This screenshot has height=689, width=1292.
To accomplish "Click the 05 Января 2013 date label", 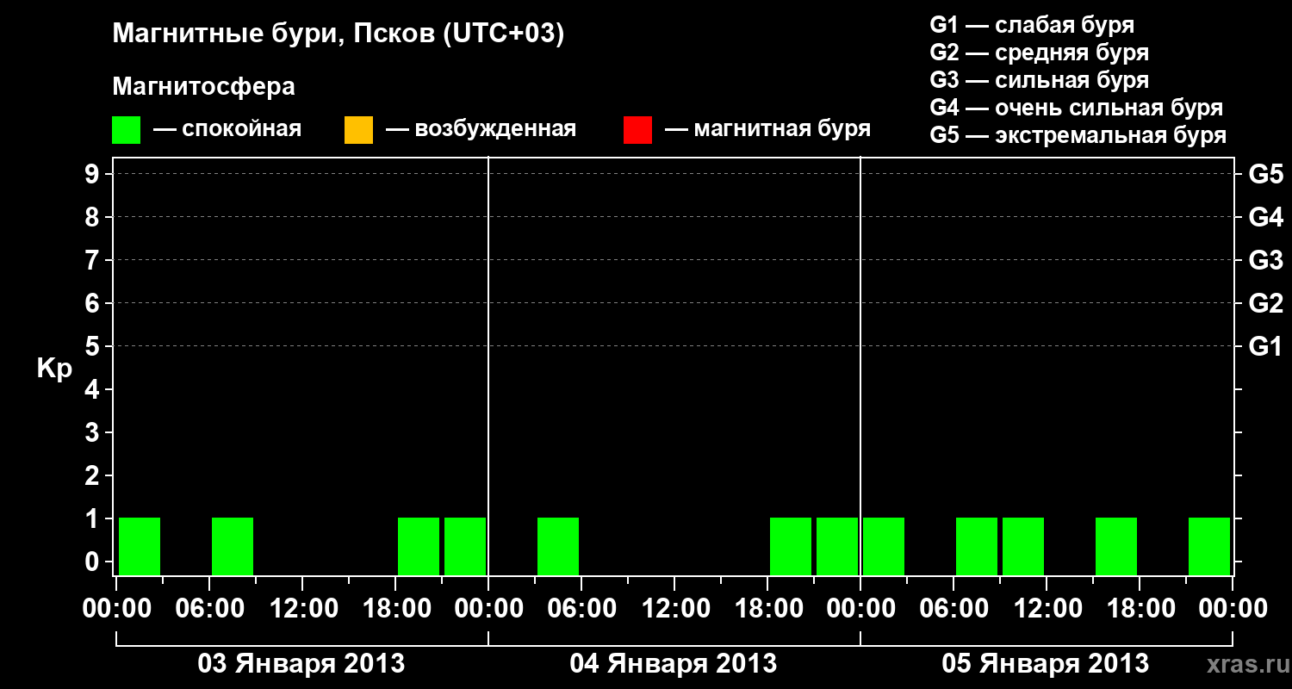I will (x=1046, y=664).
